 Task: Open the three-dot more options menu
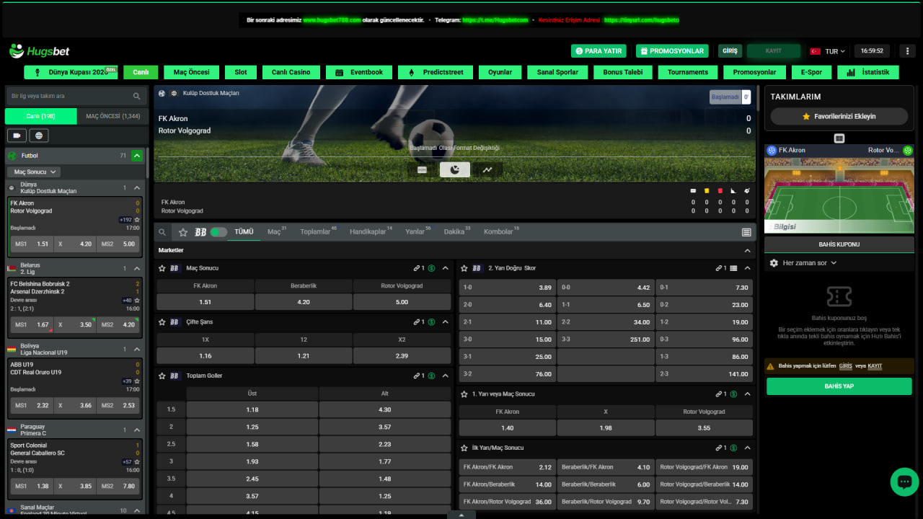click(906, 51)
